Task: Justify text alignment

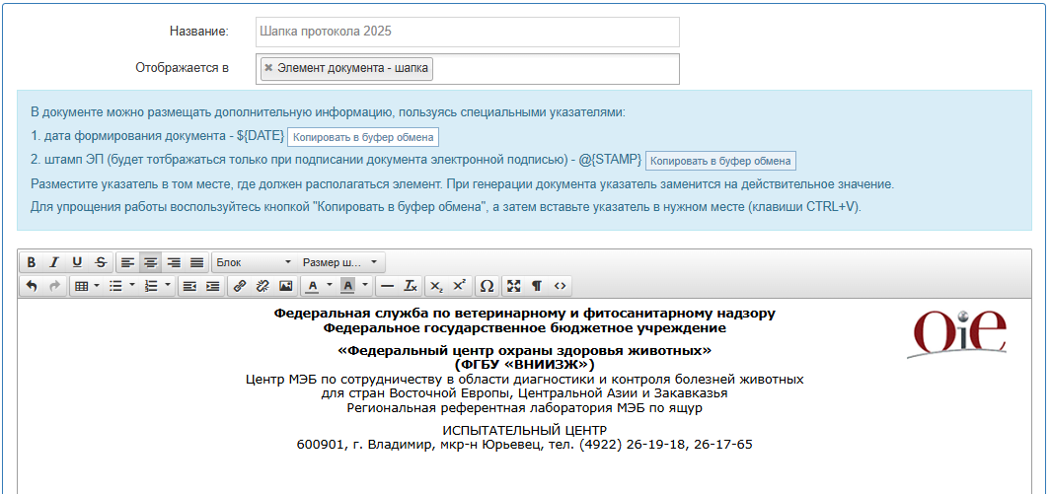Action: pos(196,262)
